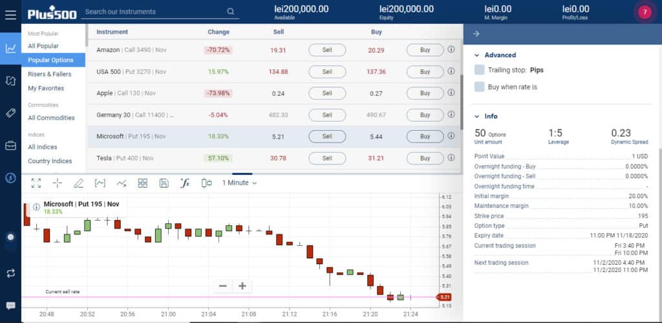This screenshot has width=662, height=323.
Task: Click the candlestick chart type icon
Action: pos(206,183)
